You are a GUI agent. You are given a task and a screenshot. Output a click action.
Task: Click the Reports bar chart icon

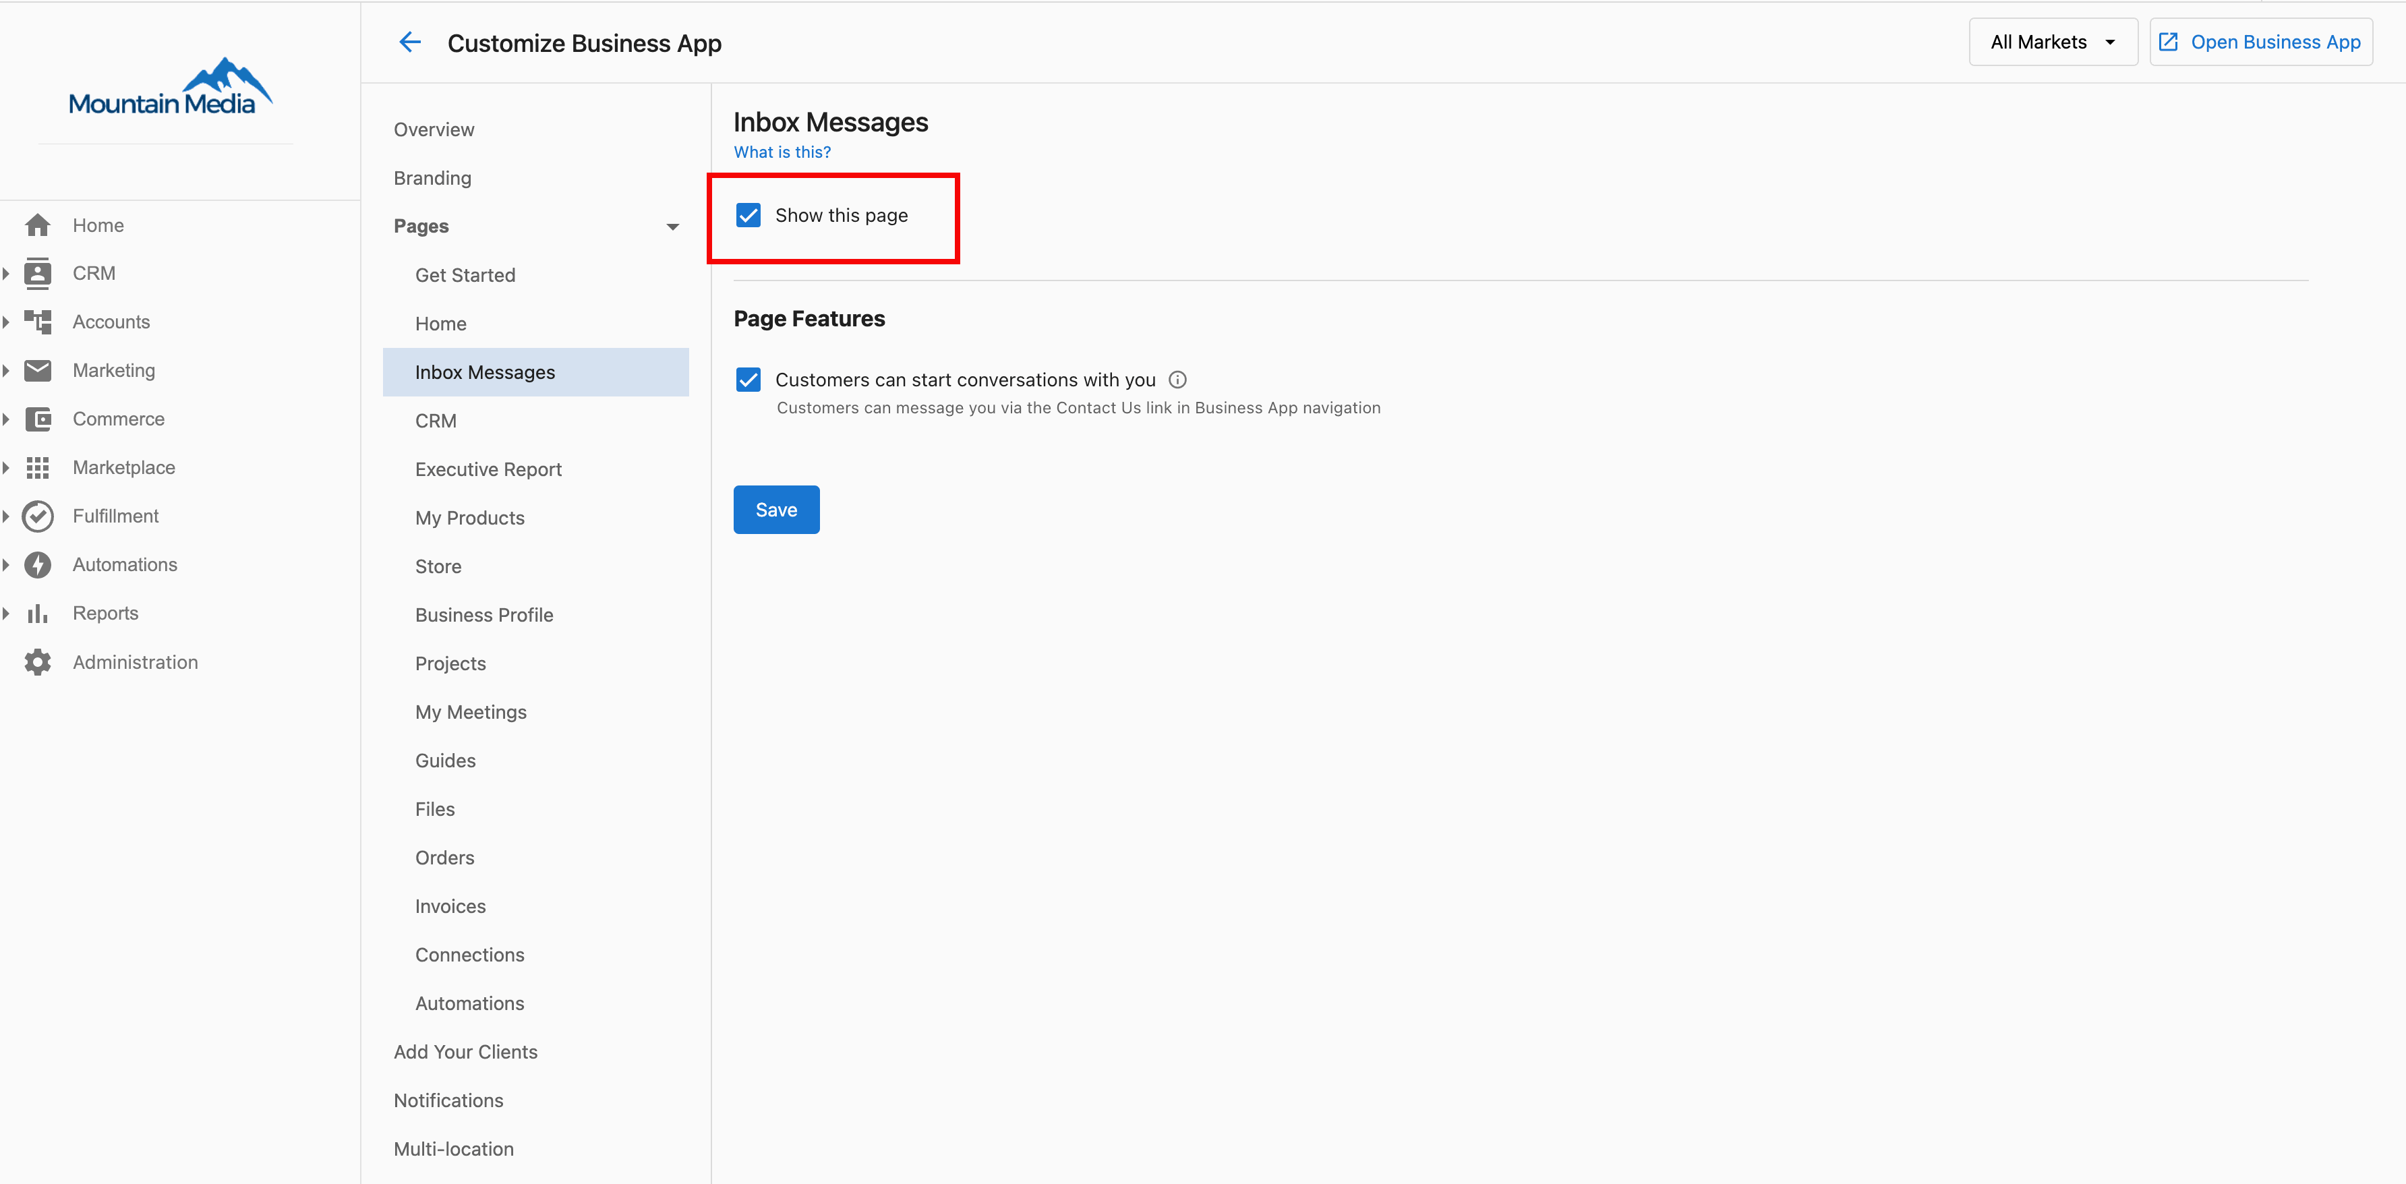pos(37,614)
